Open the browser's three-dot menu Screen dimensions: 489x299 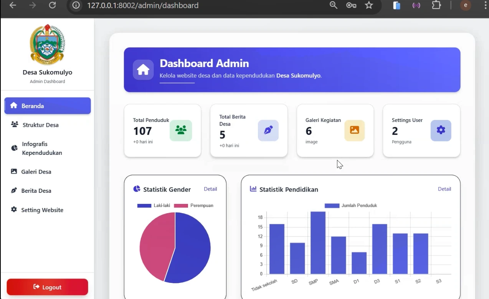coord(486,5)
